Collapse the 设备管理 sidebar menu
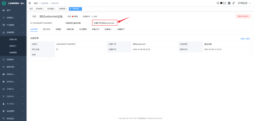 point(13,32)
